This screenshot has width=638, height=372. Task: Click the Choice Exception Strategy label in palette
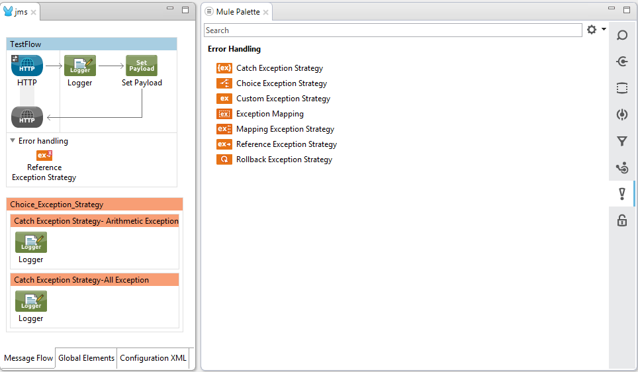(x=281, y=83)
